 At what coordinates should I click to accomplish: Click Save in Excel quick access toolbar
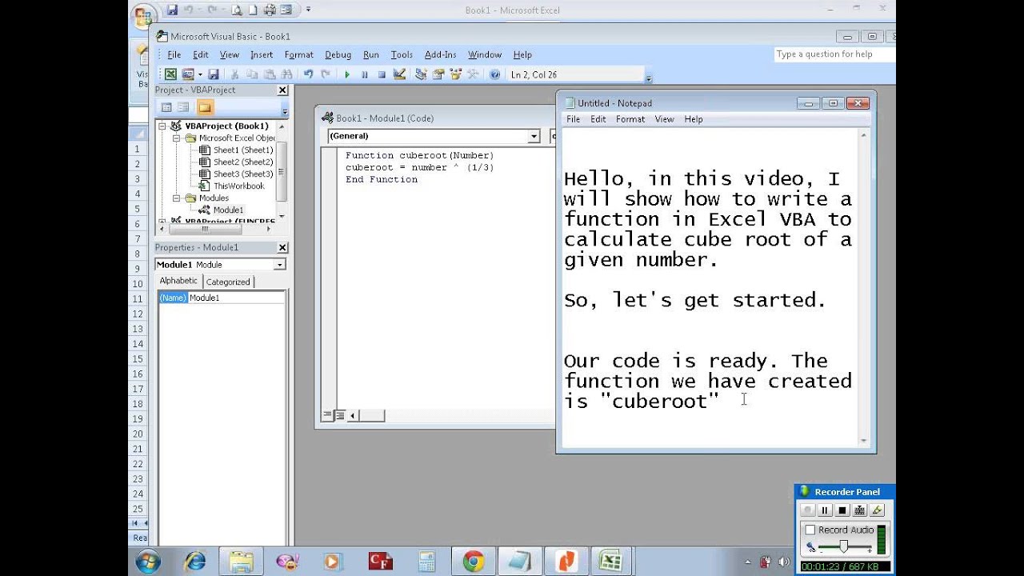(x=172, y=10)
